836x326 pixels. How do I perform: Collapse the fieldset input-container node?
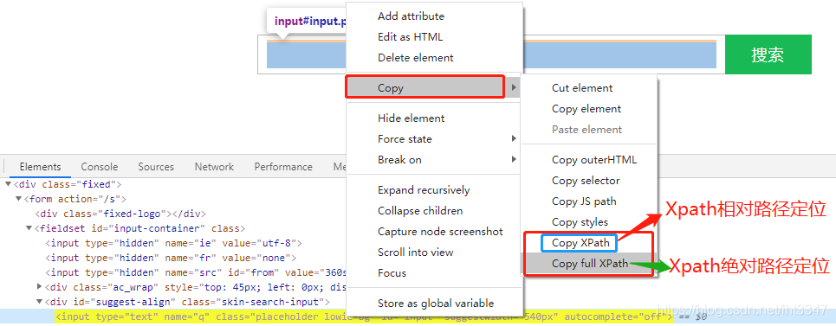29,228
